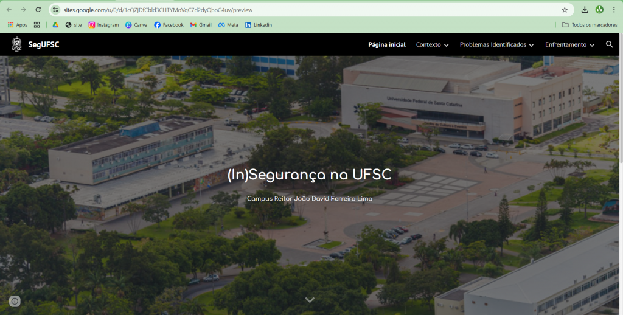The image size is (623, 315).
Task: Open the Facebook bookmark
Action: [x=169, y=24]
